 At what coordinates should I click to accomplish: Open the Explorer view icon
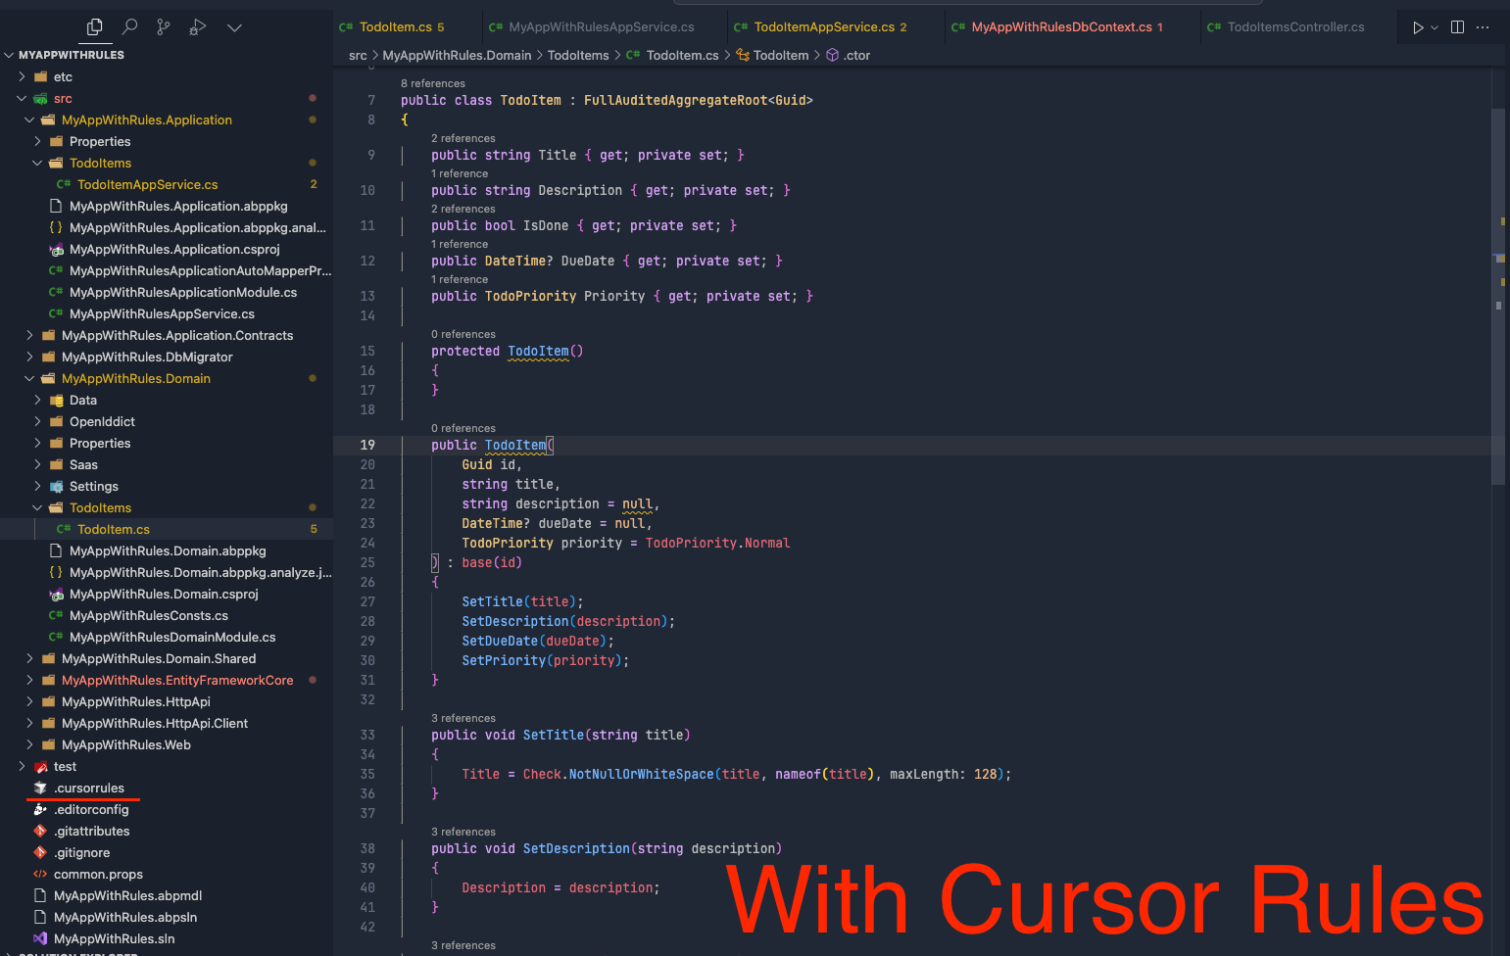point(95,27)
